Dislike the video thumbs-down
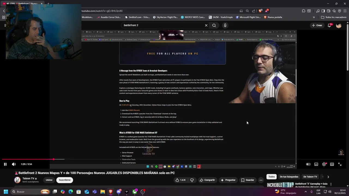 192,180
